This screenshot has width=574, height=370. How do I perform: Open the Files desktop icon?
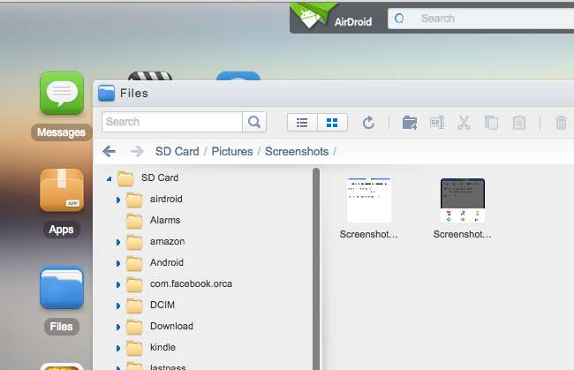tap(62, 287)
